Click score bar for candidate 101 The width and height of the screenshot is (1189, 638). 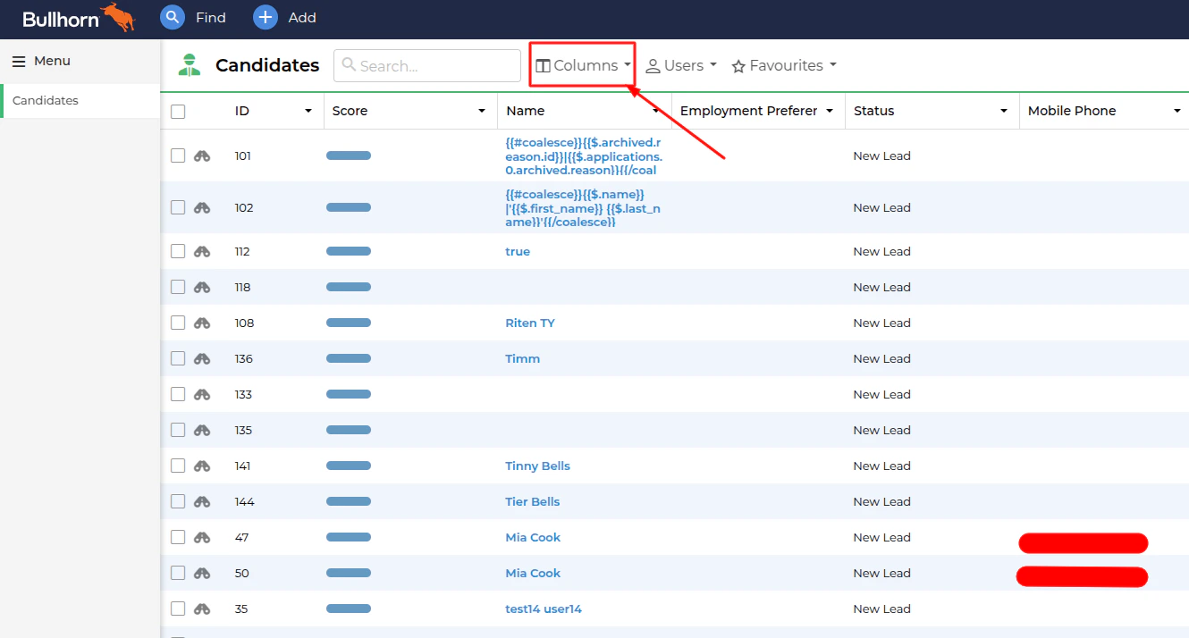tap(349, 155)
